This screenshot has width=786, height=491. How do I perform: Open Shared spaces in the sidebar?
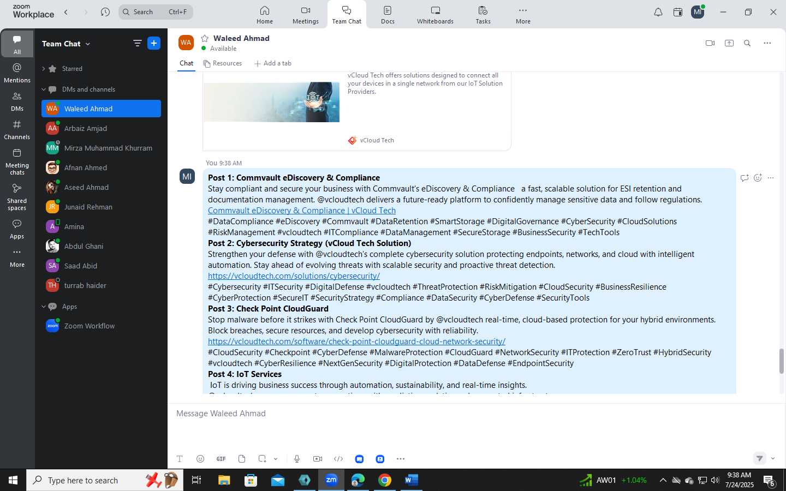pyautogui.click(x=17, y=197)
